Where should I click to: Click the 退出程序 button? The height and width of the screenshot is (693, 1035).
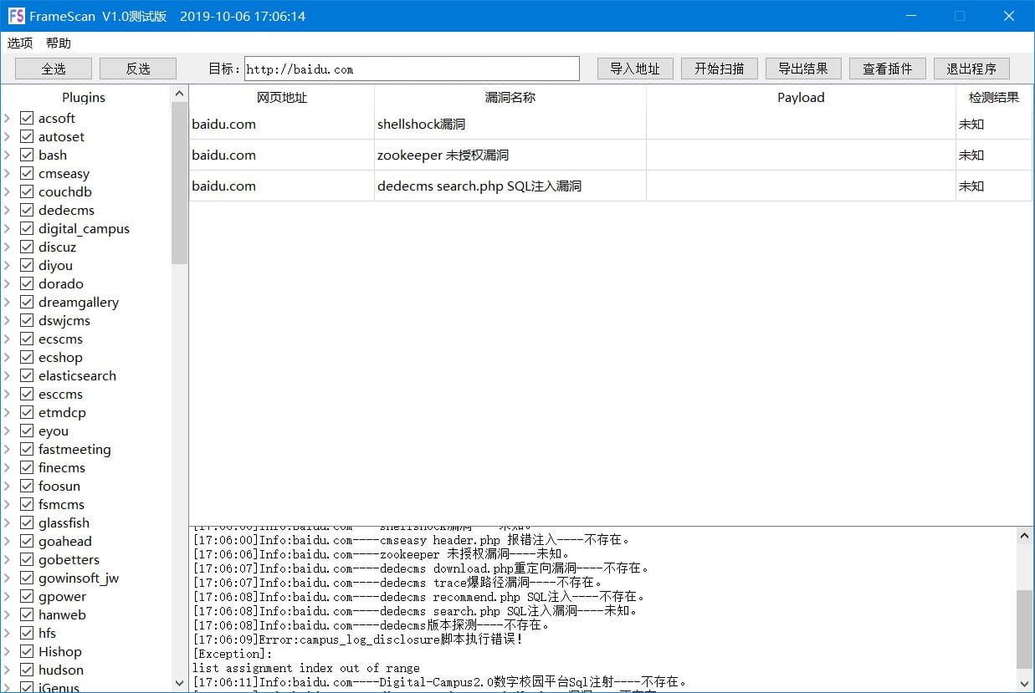click(971, 69)
